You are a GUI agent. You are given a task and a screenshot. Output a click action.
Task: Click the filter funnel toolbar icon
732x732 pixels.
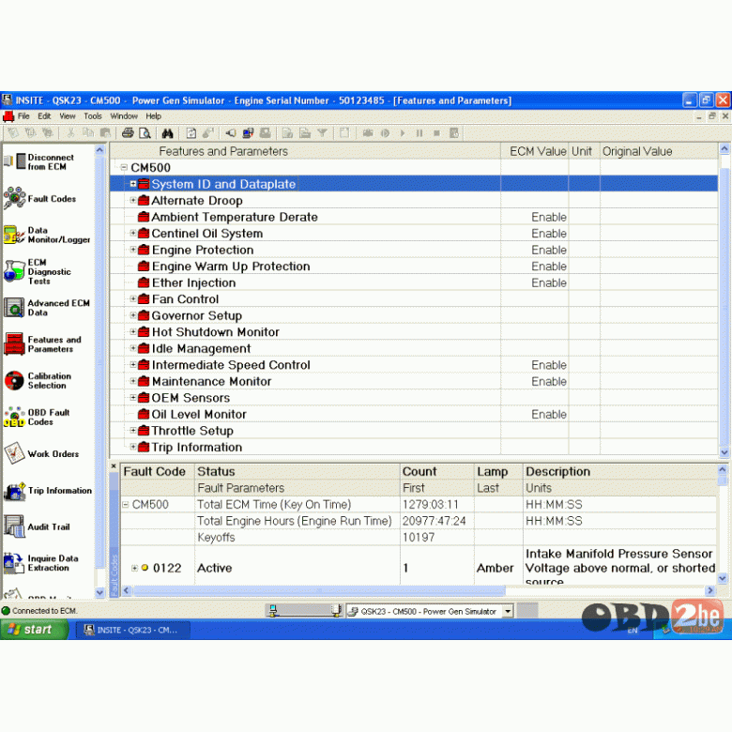[x=322, y=133]
